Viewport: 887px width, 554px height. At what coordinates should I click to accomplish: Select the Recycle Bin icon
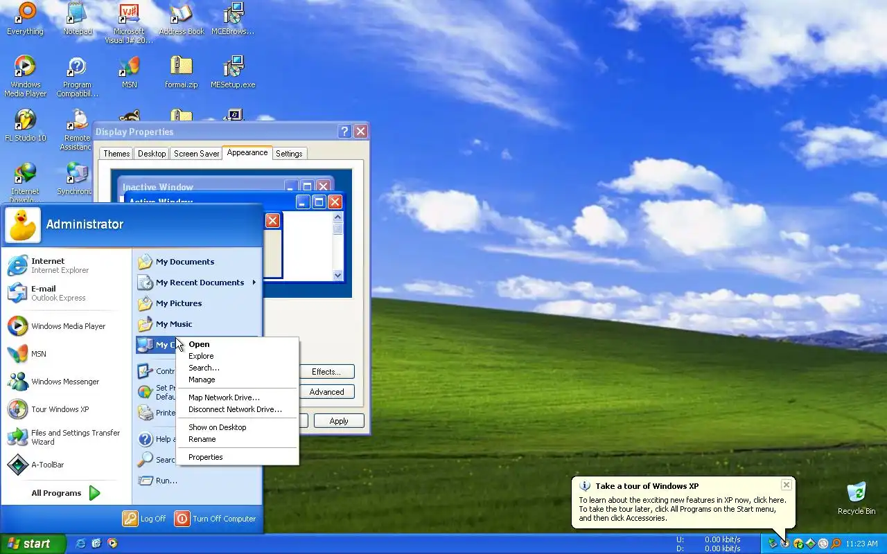(857, 499)
